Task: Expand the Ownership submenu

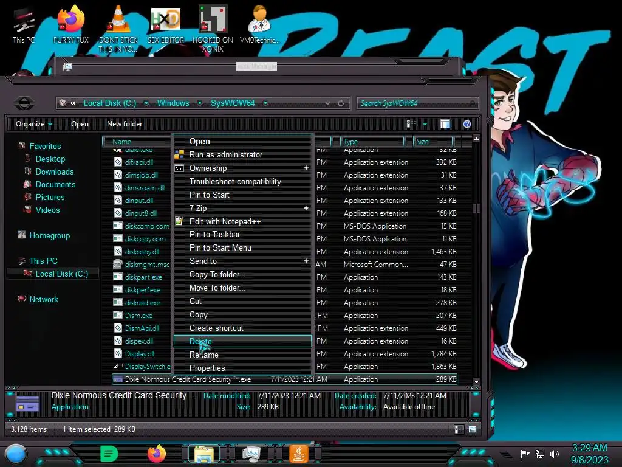Action: point(306,168)
